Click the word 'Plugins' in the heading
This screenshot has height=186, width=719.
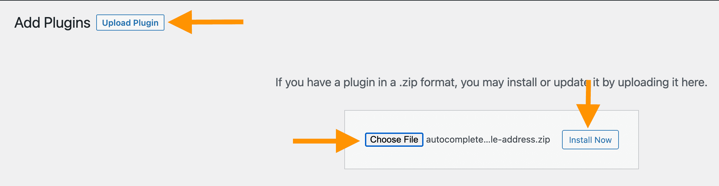point(67,23)
